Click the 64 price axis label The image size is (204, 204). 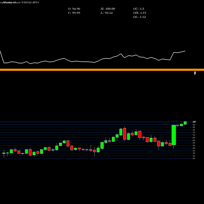click(x=194, y=140)
